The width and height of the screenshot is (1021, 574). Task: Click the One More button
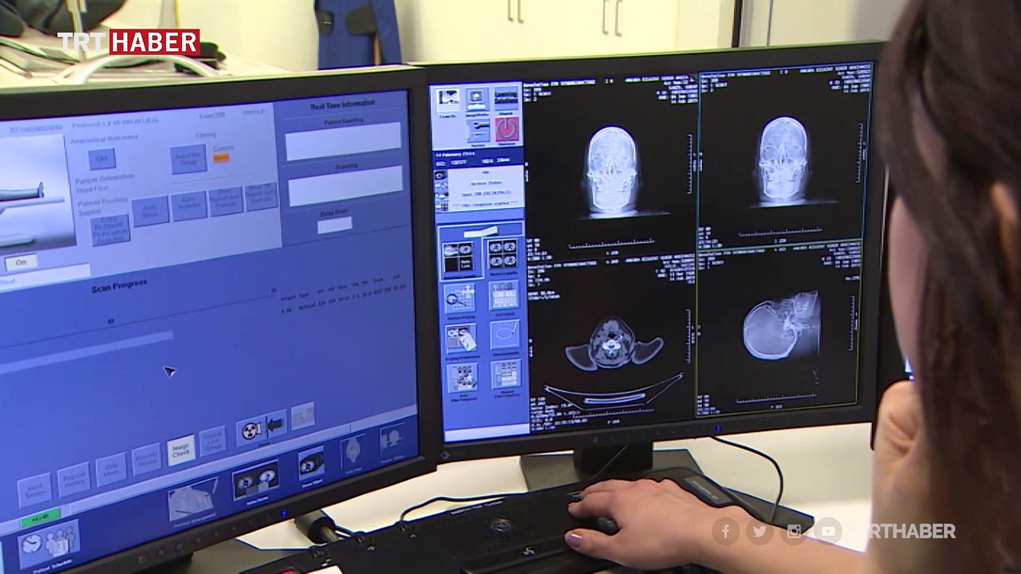[112, 470]
